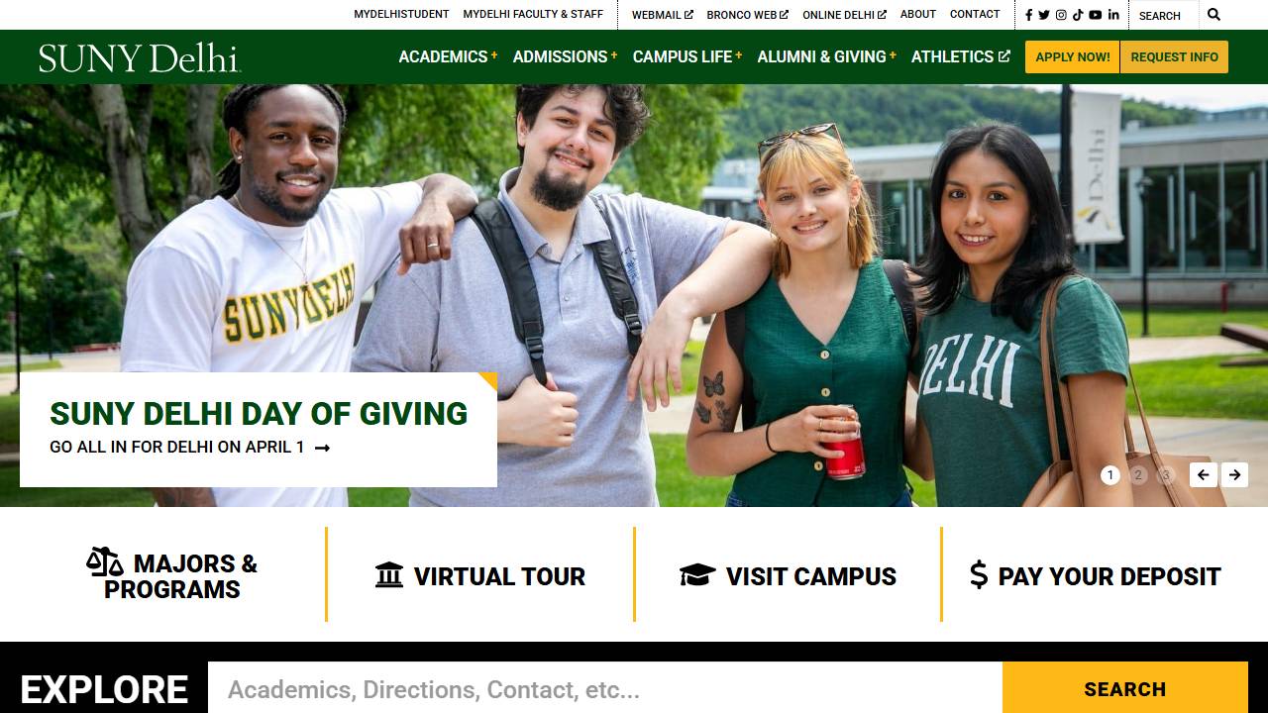Open the Athletics menu link
Viewport: 1268px width, 713px height.
pyautogui.click(x=961, y=56)
